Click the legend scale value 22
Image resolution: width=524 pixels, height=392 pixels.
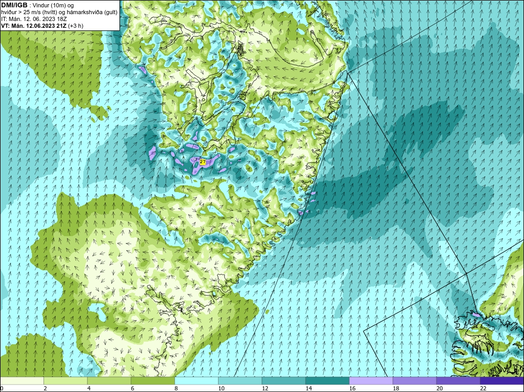point(483,388)
